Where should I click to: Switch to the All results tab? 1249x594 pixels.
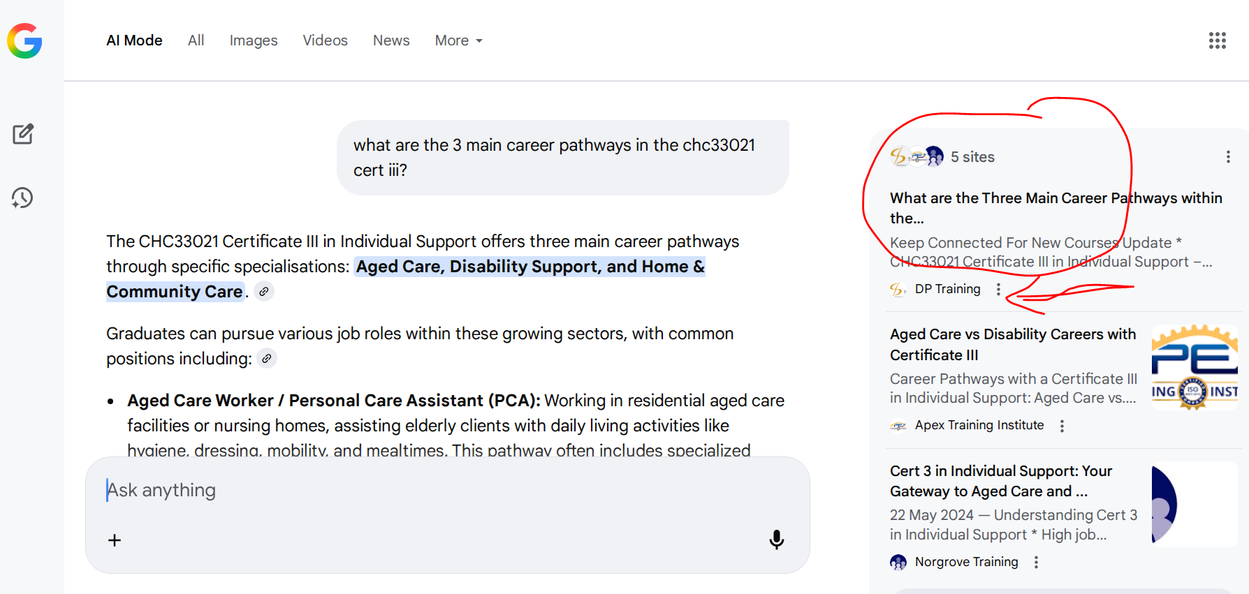point(196,40)
